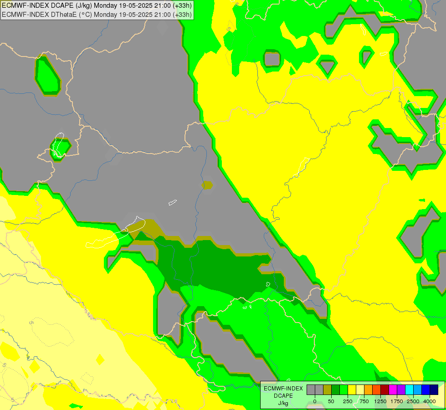Click the navy legend swatch

pyautogui.click(x=434, y=390)
